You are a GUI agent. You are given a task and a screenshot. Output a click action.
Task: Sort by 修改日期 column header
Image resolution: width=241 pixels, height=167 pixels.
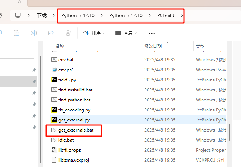[x=153, y=46]
